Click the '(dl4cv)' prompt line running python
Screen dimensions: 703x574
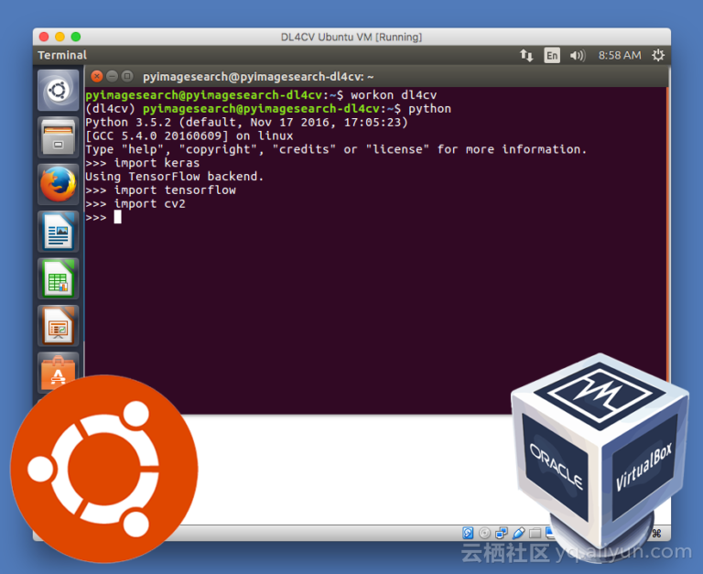(268, 109)
